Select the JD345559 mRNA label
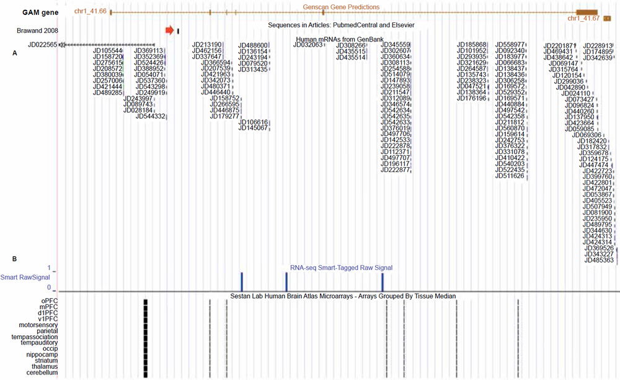 point(395,45)
